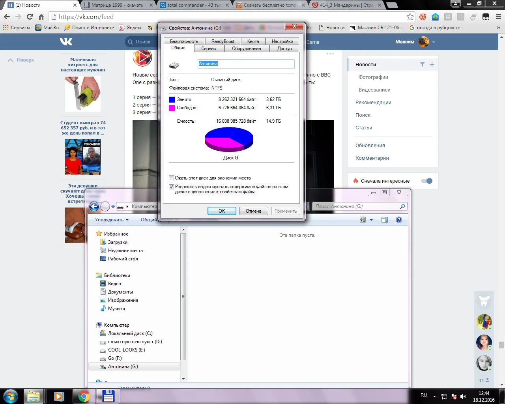Screen dimensions: 505x404
Task: Focus the Поиск: Антонина (G:) search box
Action: (x=359, y=206)
